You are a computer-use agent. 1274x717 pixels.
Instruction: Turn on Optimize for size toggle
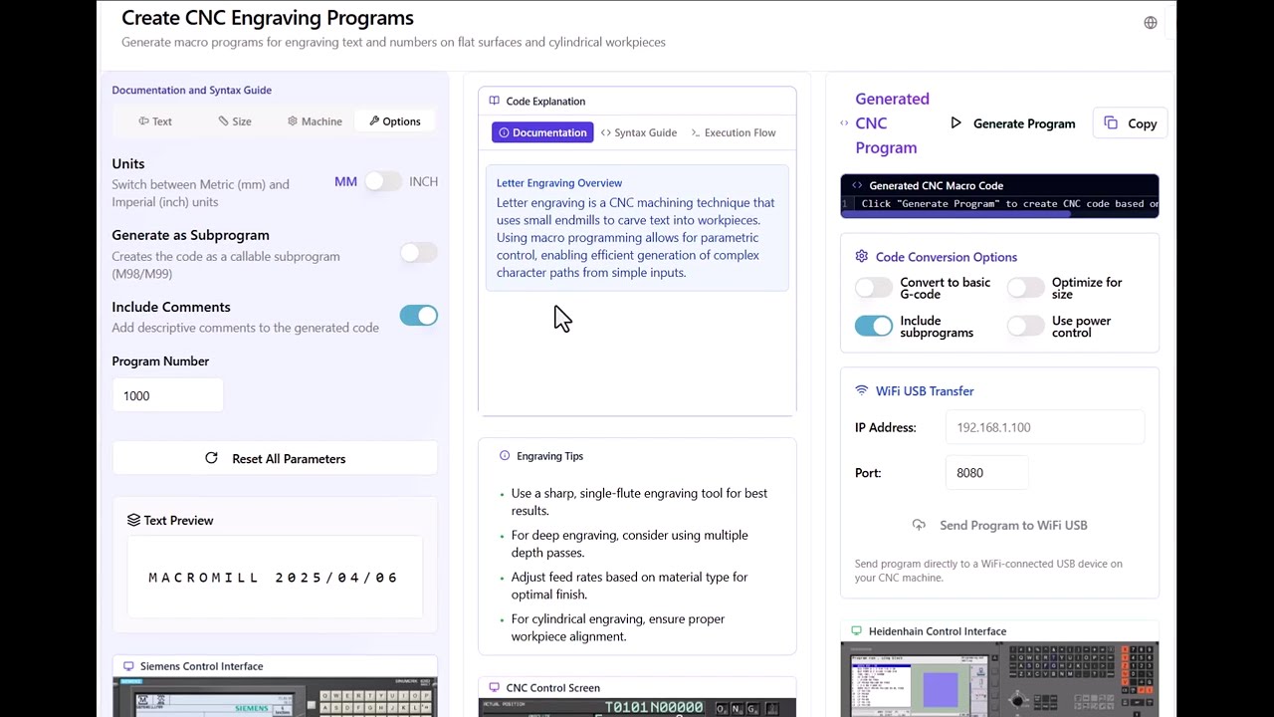(1025, 288)
